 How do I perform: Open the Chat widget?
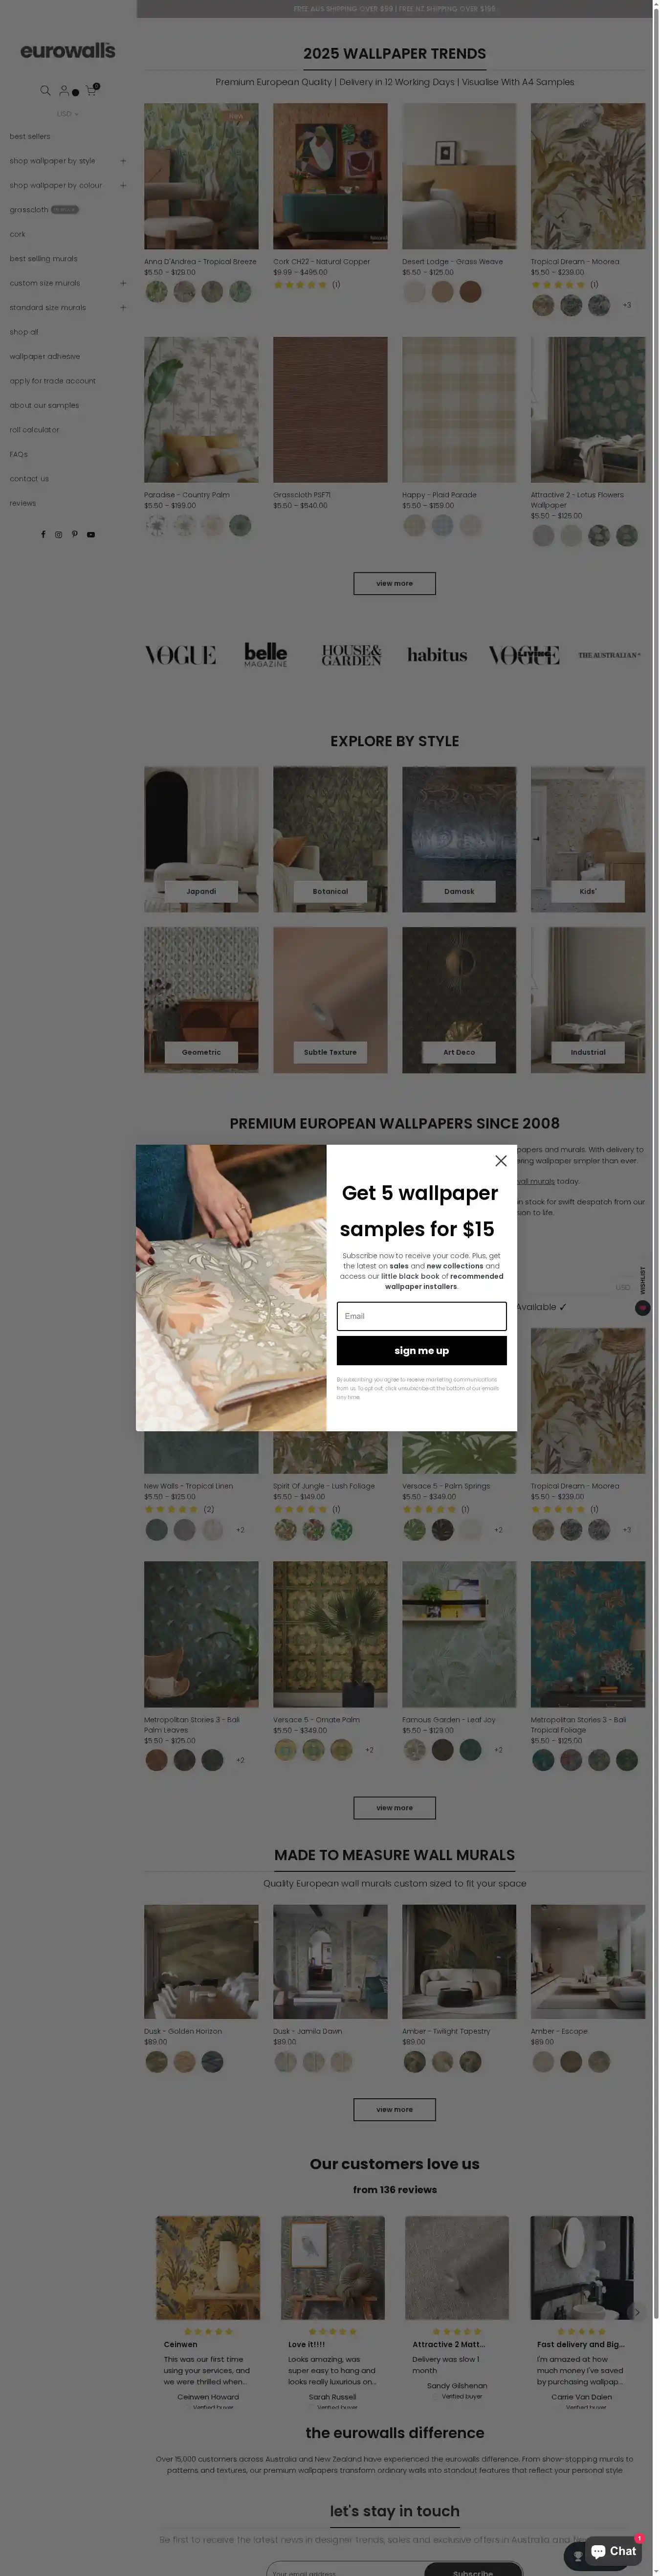pyautogui.click(x=613, y=2551)
